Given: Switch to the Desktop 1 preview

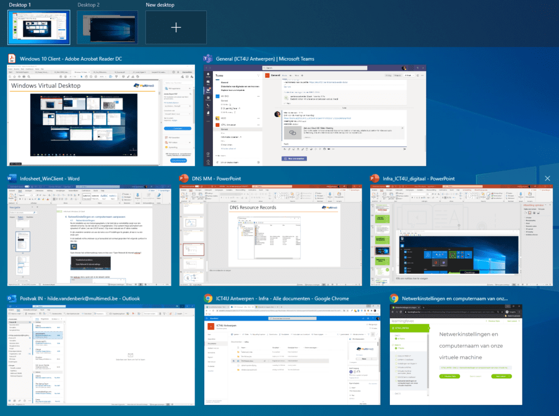Looking at the screenshot, I should click(x=39, y=27).
